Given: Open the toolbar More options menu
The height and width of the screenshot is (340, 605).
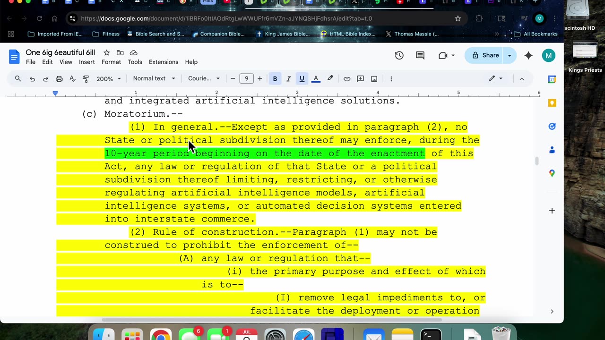Looking at the screenshot, I should tap(391, 79).
